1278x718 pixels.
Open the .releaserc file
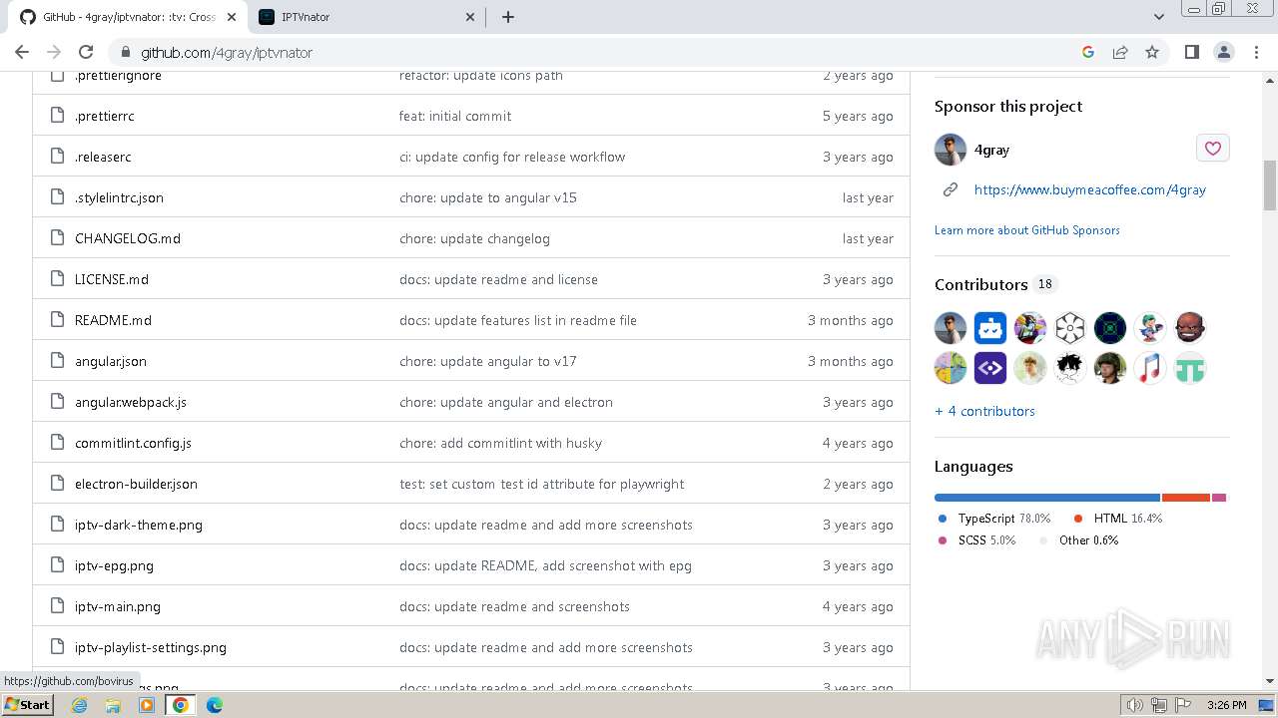tap(103, 157)
